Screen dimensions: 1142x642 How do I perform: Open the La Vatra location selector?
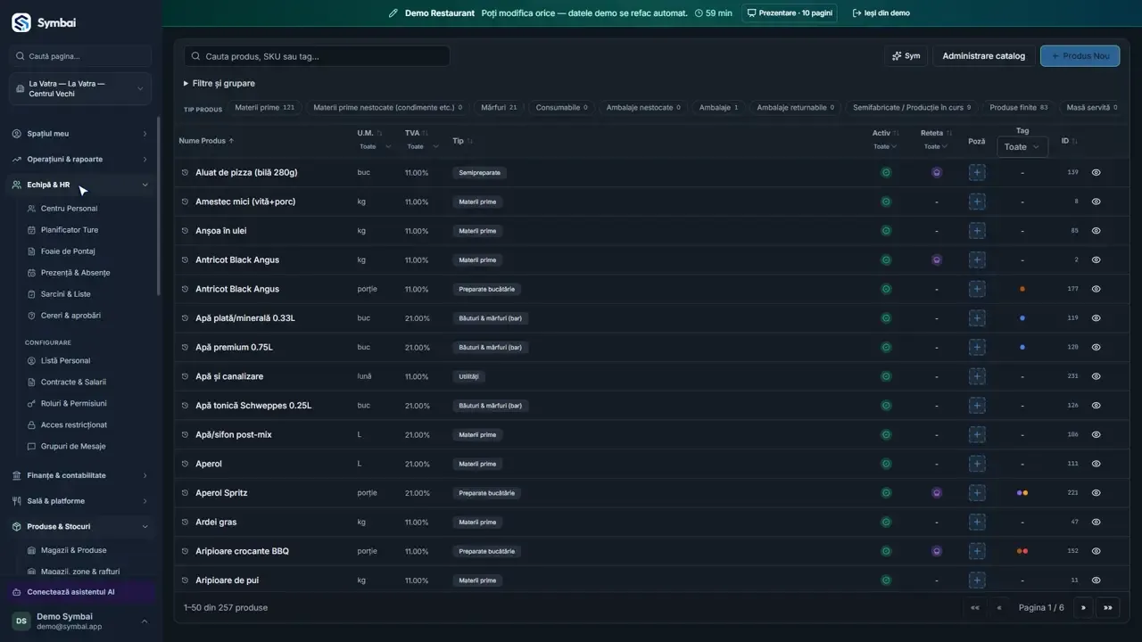(80, 89)
